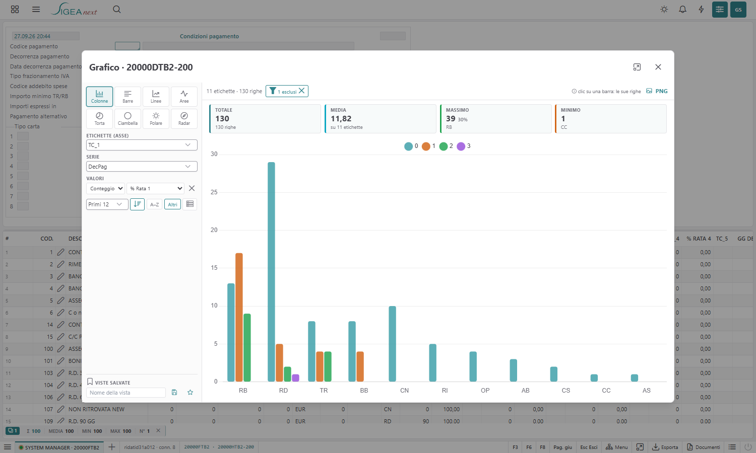
Task: Open the Primi 12 limit dropdown
Action: pyautogui.click(x=107, y=204)
